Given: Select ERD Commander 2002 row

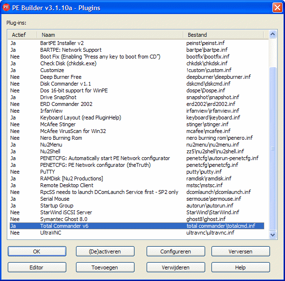Looking at the screenshot, I should pos(137,104).
